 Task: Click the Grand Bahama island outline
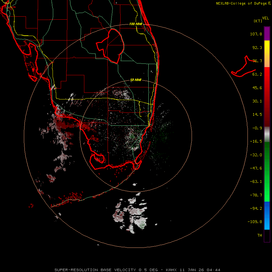click(243, 66)
